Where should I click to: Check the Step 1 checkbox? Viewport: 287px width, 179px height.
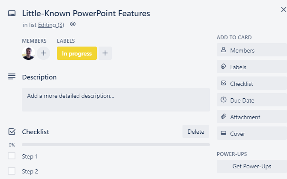12,156
